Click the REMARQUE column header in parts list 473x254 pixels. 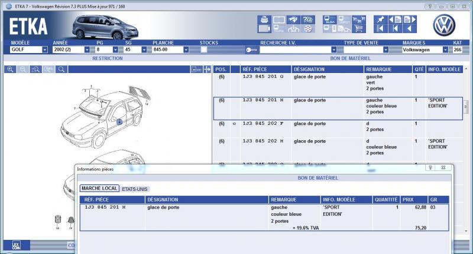point(388,70)
